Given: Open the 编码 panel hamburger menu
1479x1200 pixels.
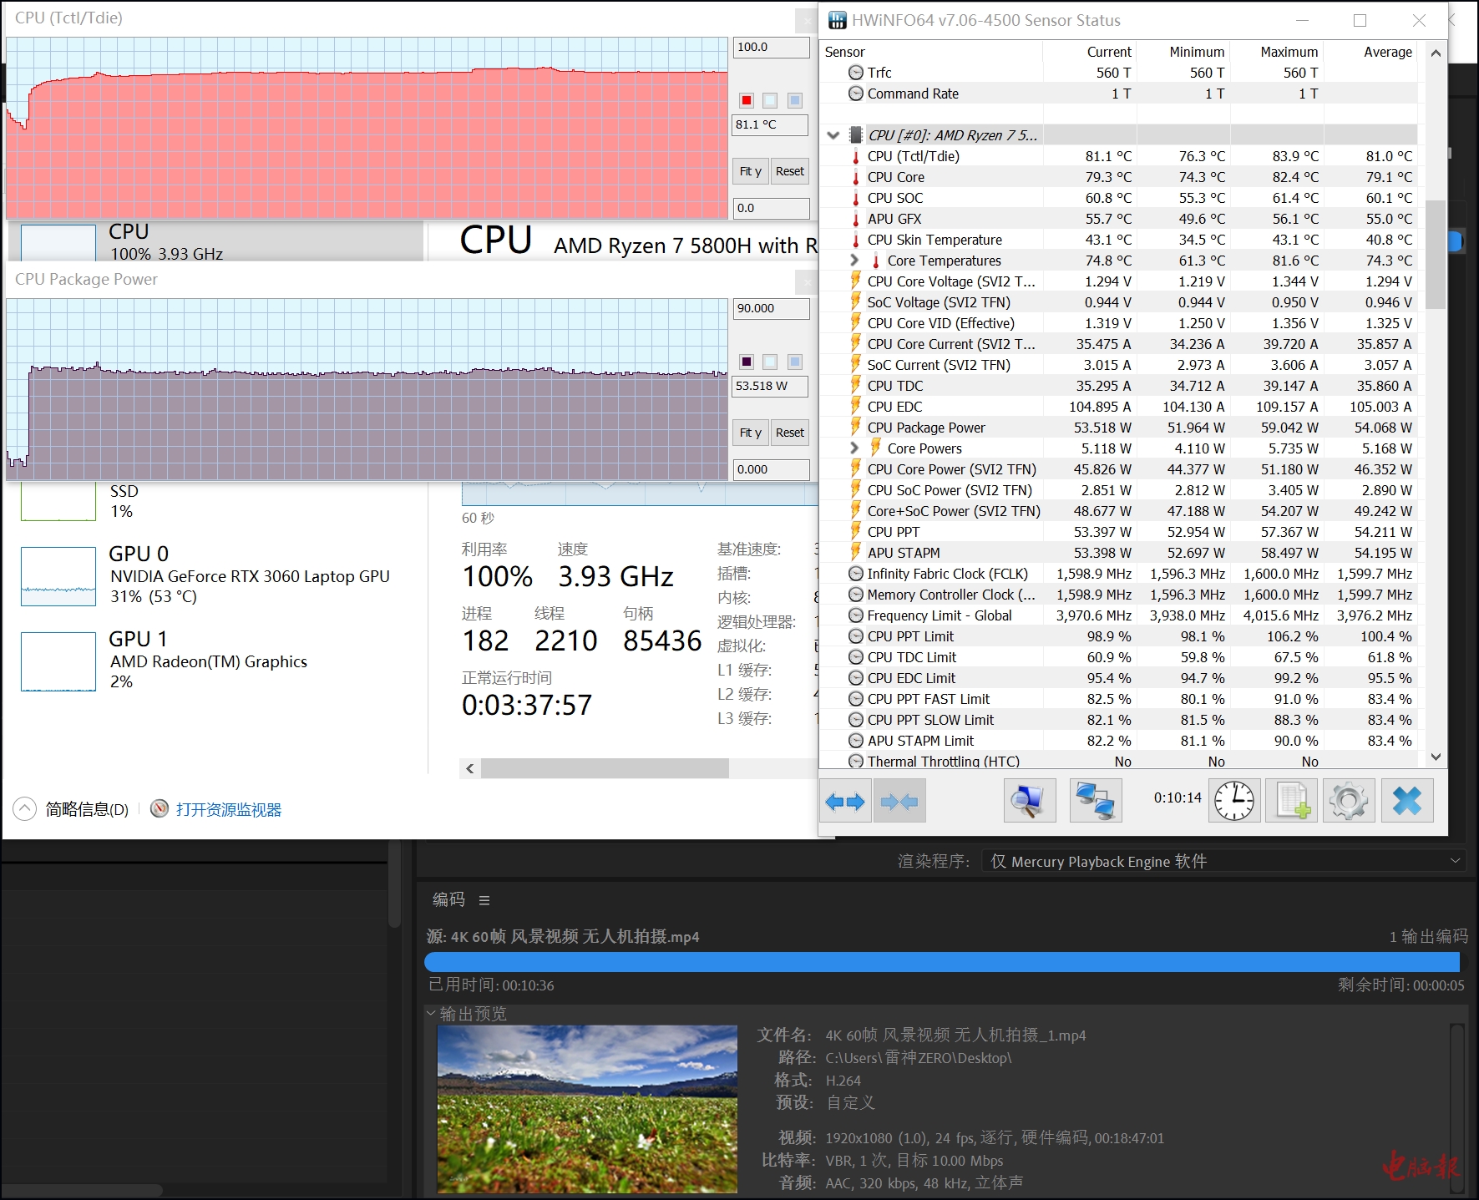Looking at the screenshot, I should point(484,900).
